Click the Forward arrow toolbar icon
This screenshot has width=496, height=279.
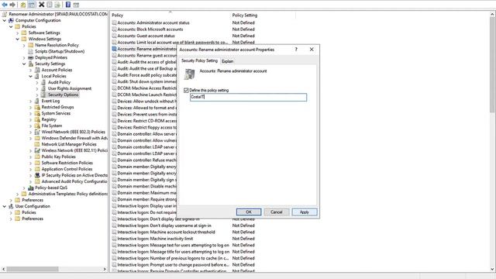(12, 5)
